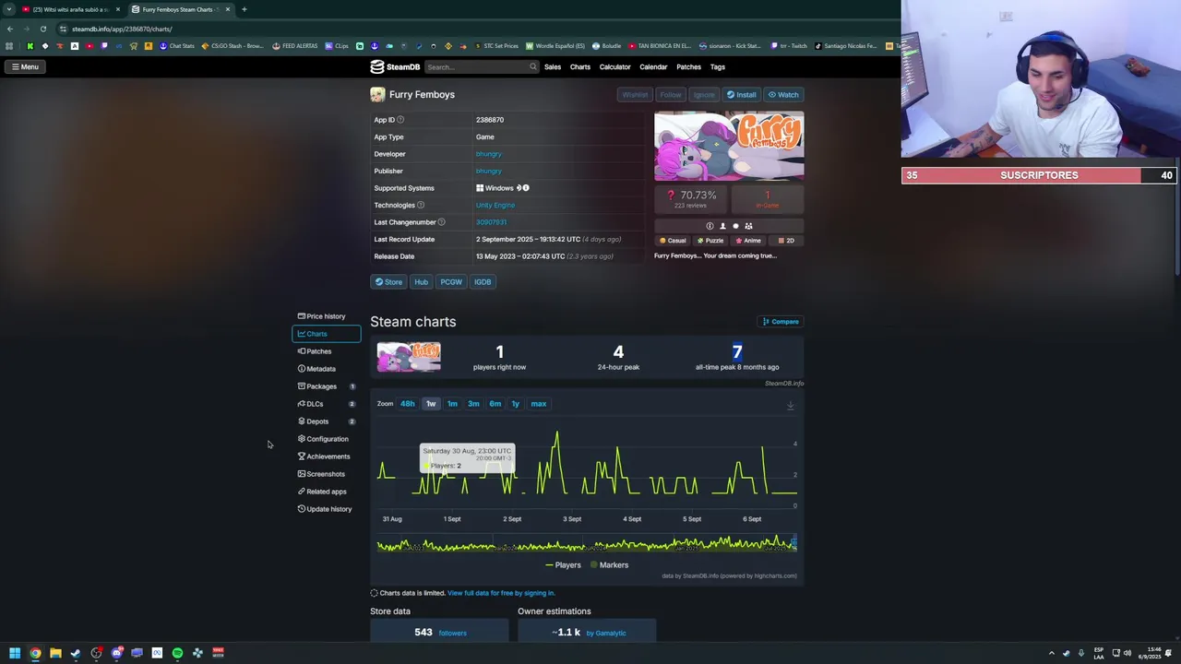Click the Windows supported system icon
The image size is (1181, 664).
480,188
